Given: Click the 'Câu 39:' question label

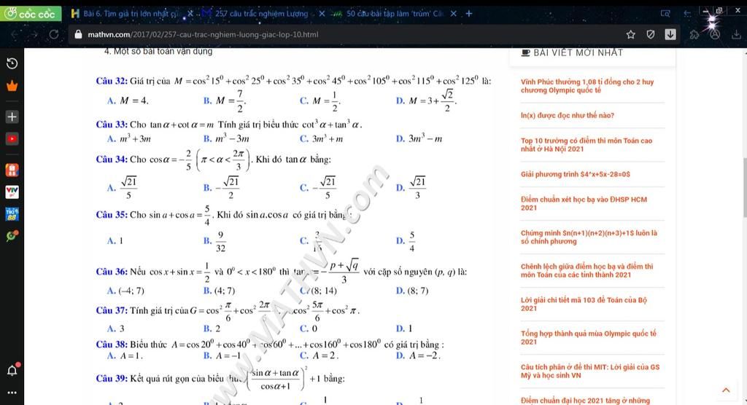Looking at the screenshot, I should click(112, 379).
